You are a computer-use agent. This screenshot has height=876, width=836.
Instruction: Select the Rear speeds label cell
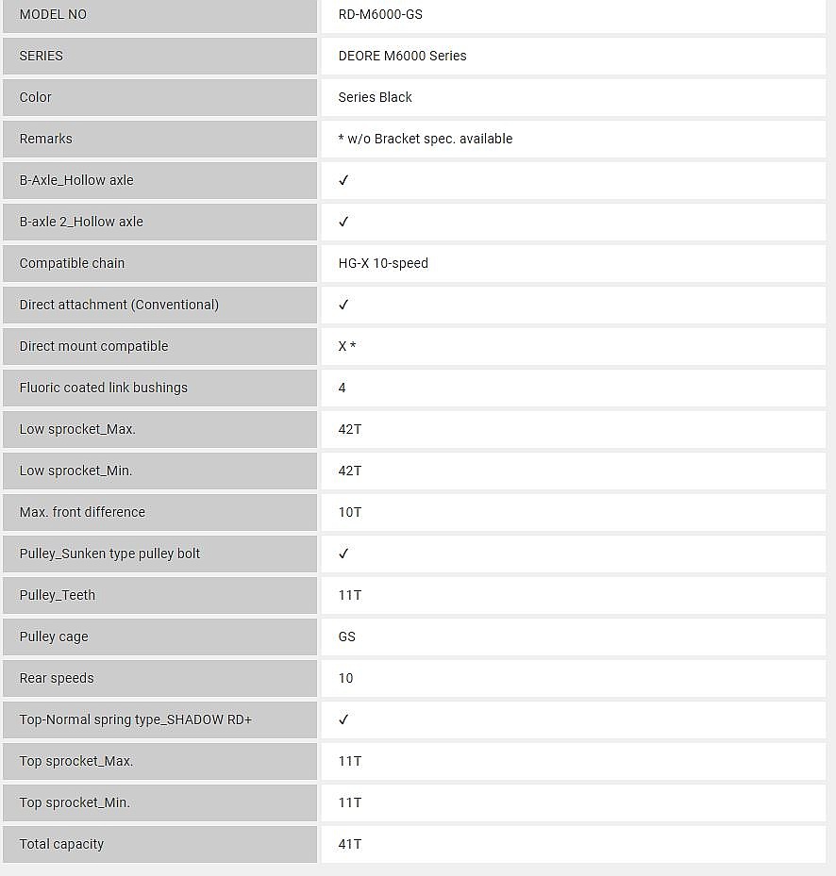click(x=57, y=678)
